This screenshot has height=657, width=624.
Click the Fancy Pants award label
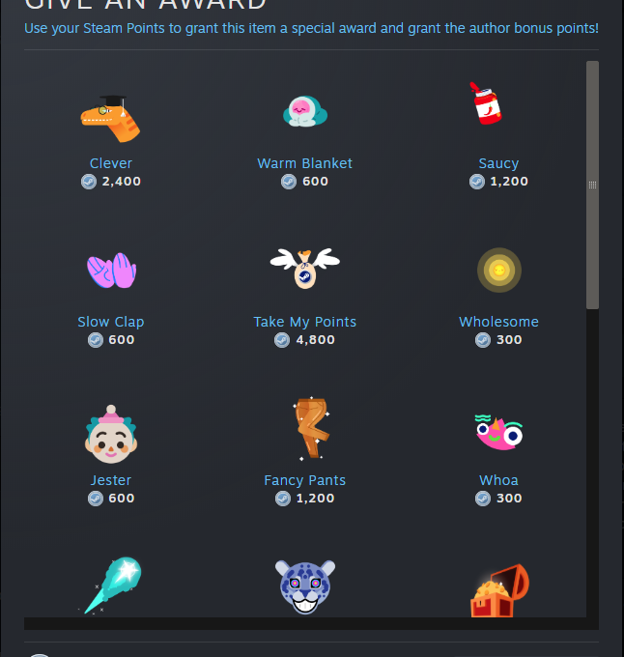point(305,480)
